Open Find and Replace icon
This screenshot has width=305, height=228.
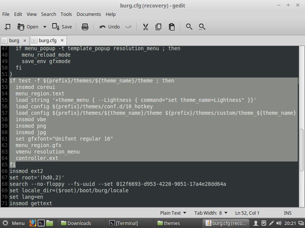pos(202,27)
